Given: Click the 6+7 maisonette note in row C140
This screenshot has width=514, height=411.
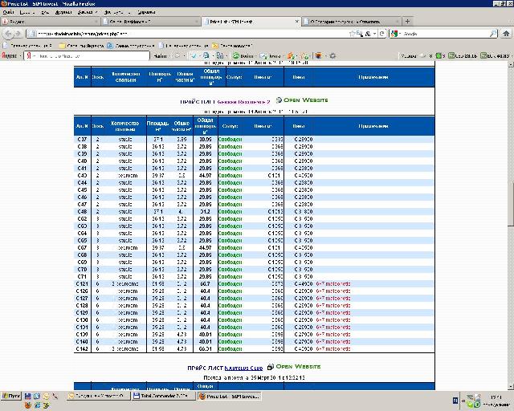Looking at the screenshot, I should coord(333,341).
